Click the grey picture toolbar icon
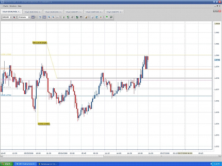Viewport: 222px width, 166px height. coord(81,17)
